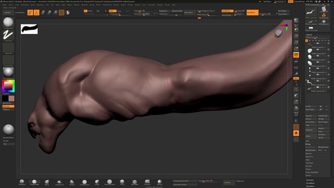Toggle Perspective mode
Viewport: 334px width, 188px height.
[x=296, y=55]
